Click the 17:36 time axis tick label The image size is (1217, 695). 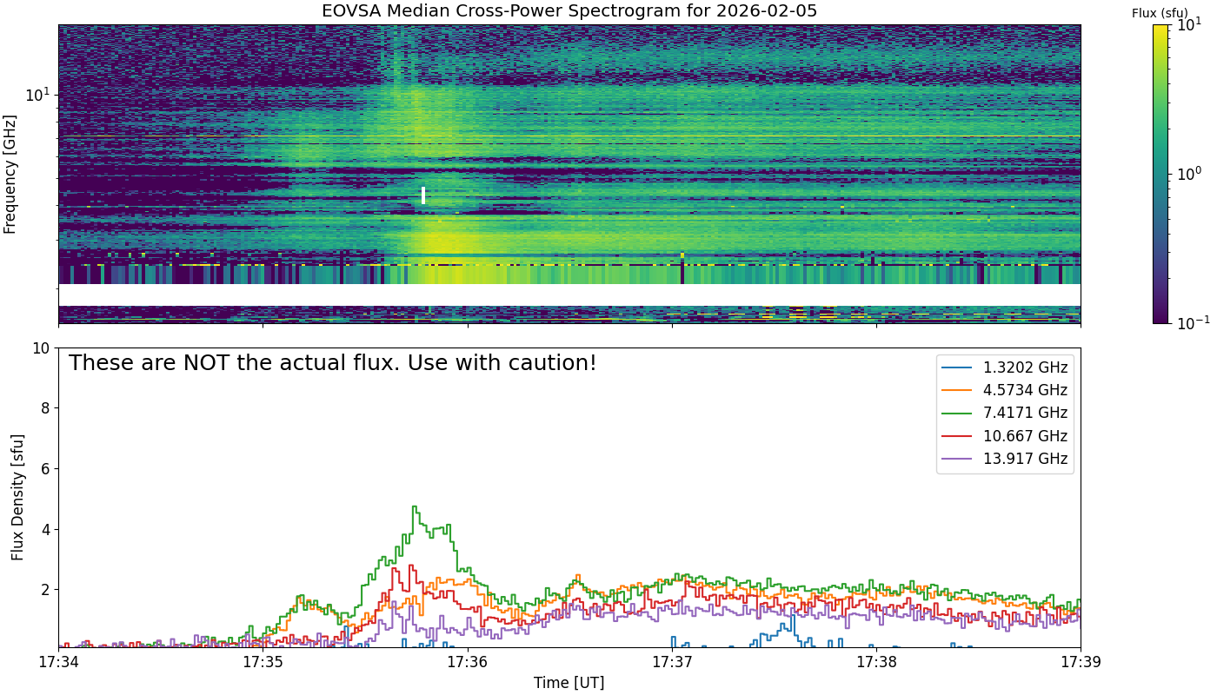coord(468,662)
